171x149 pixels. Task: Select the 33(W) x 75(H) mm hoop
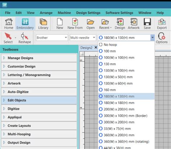pyautogui.click(x=126, y=129)
